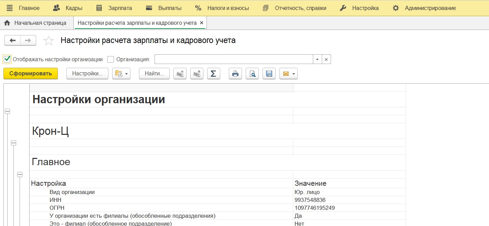Click the sum (sigma) icon
The height and width of the screenshot is (226, 489).
213,74
